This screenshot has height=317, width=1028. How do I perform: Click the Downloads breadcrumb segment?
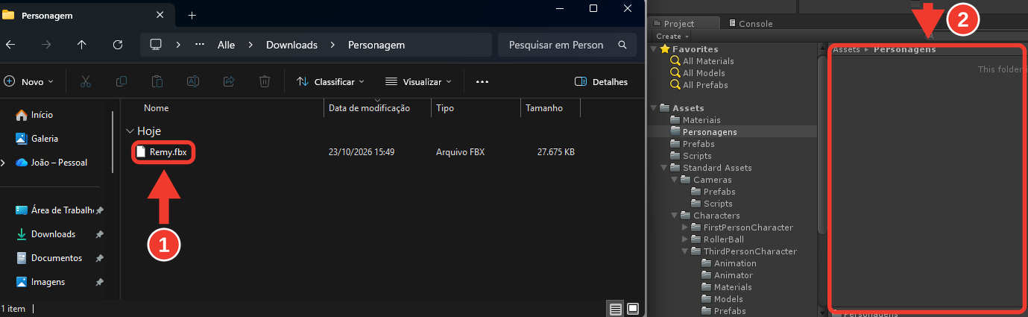coord(291,45)
